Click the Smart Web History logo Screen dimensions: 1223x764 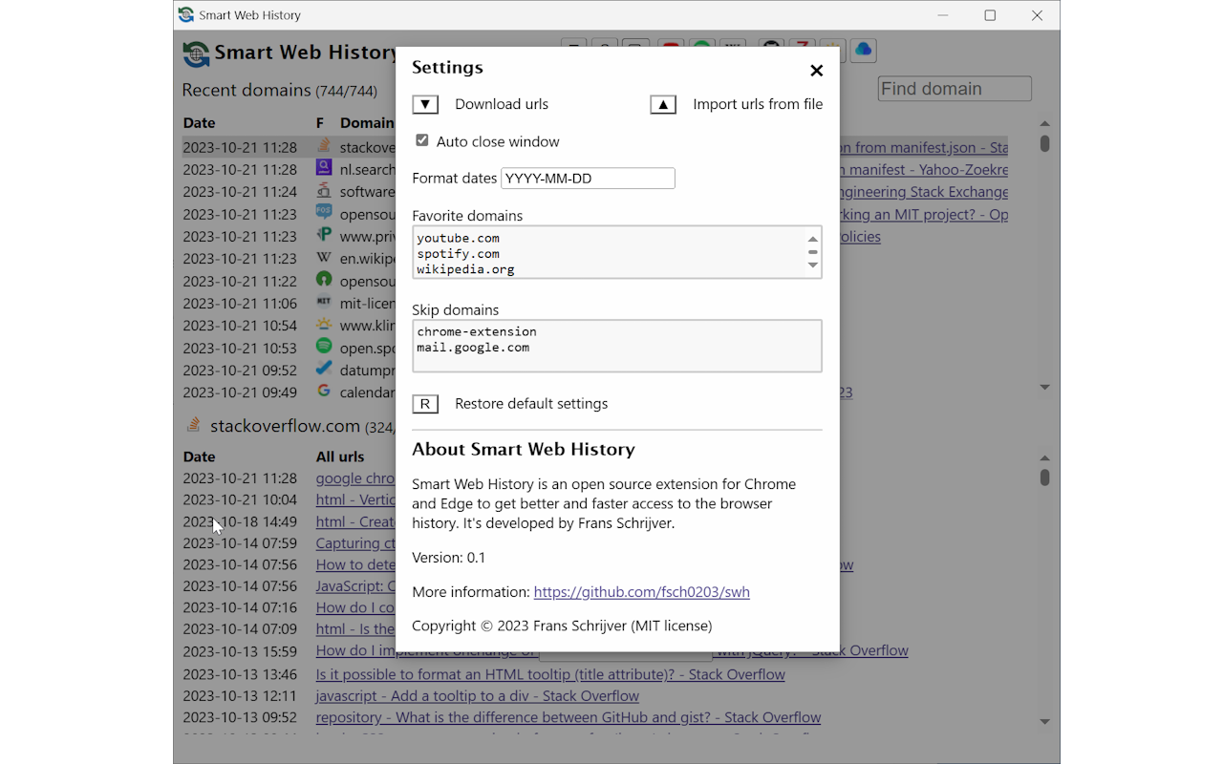[x=196, y=53]
